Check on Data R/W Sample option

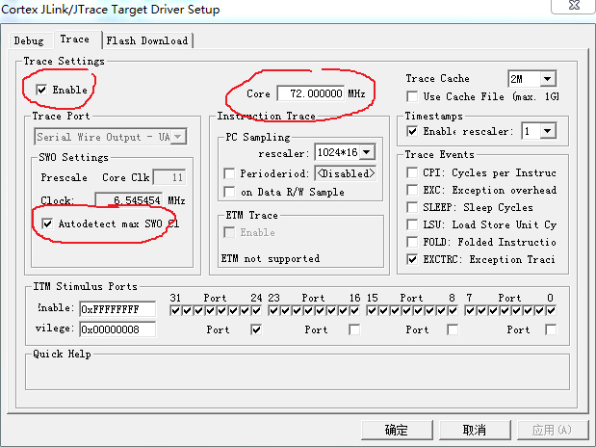pos(229,192)
